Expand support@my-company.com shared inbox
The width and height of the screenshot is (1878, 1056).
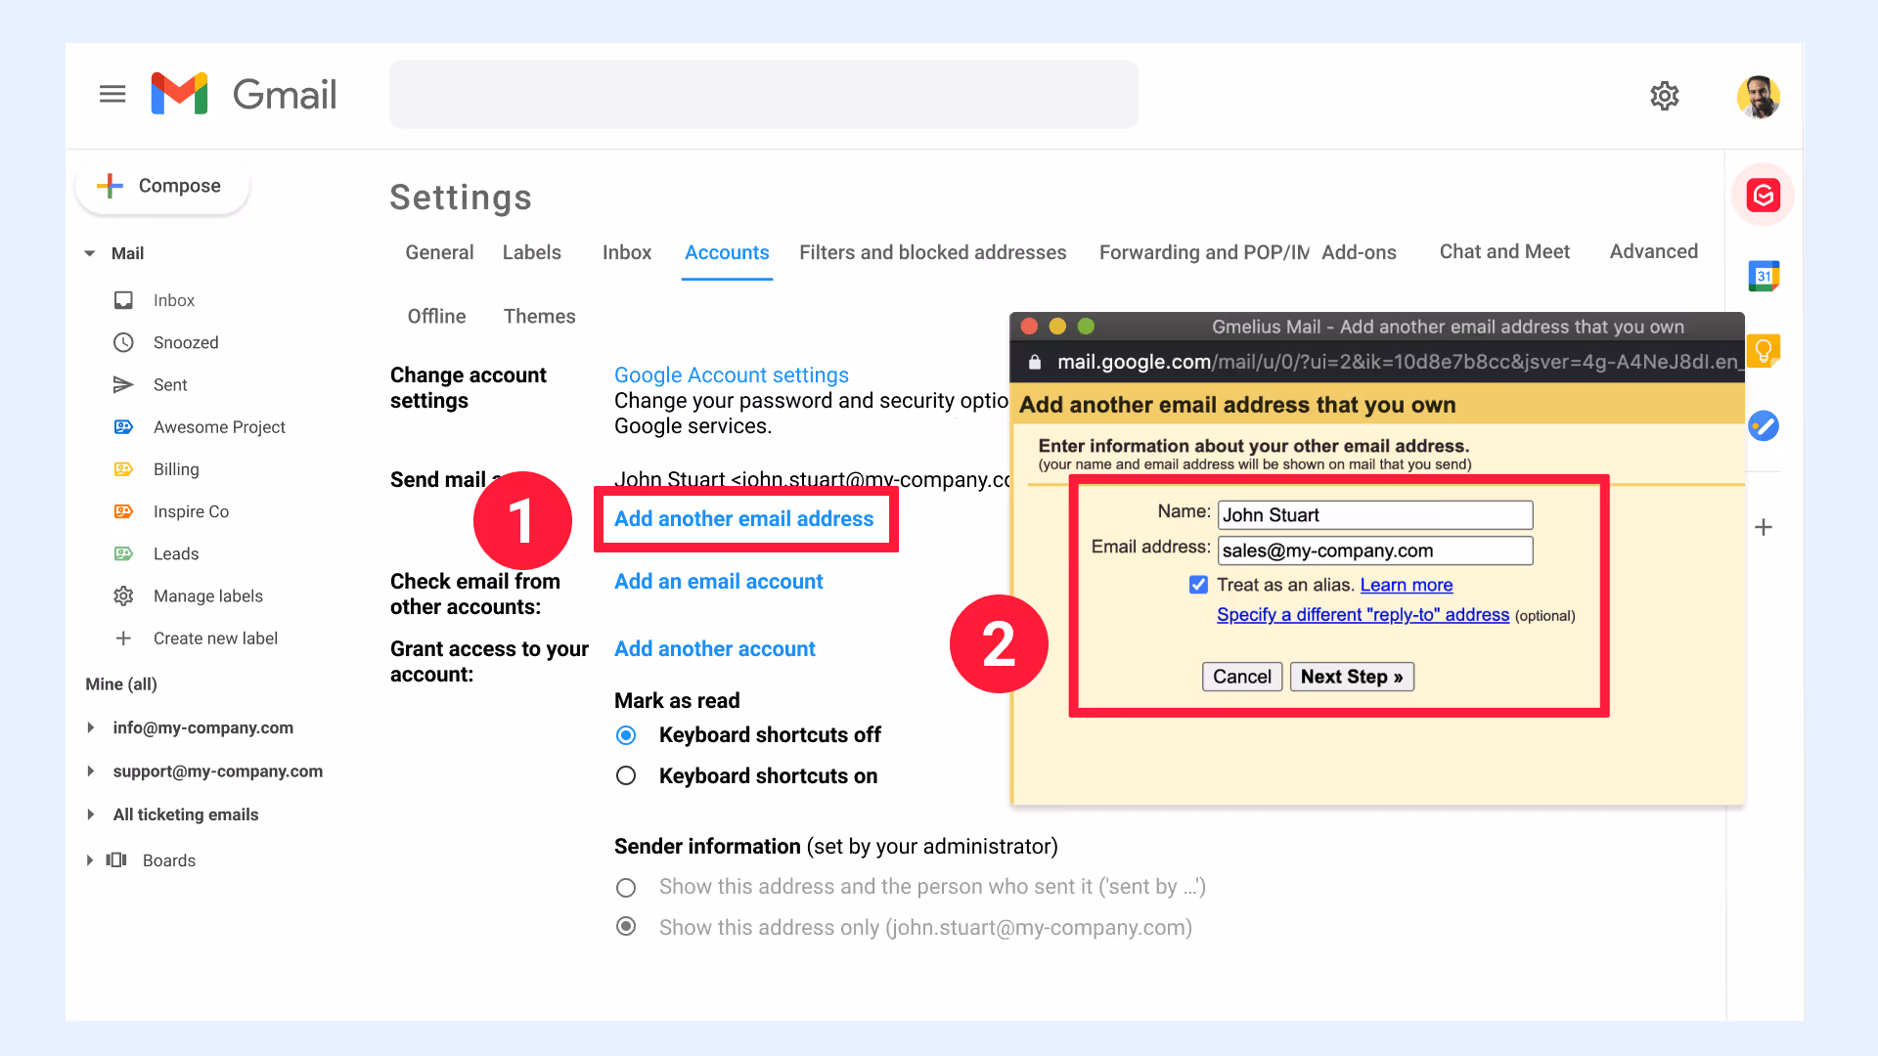pyautogui.click(x=90, y=770)
